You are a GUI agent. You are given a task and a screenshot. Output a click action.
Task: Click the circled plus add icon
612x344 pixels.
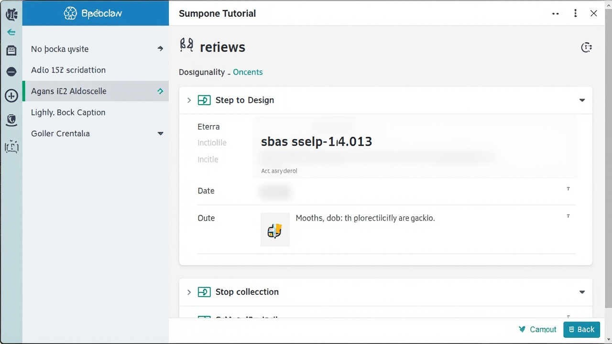pyautogui.click(x=11, y=96)
